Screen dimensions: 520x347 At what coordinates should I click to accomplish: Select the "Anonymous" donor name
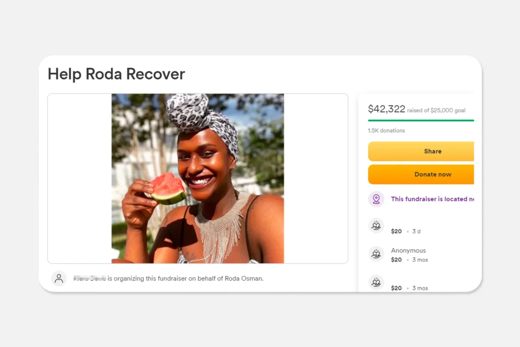(408, 250)
